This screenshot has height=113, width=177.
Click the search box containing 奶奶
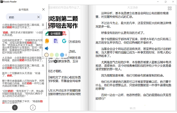click(x=24, y=17)
